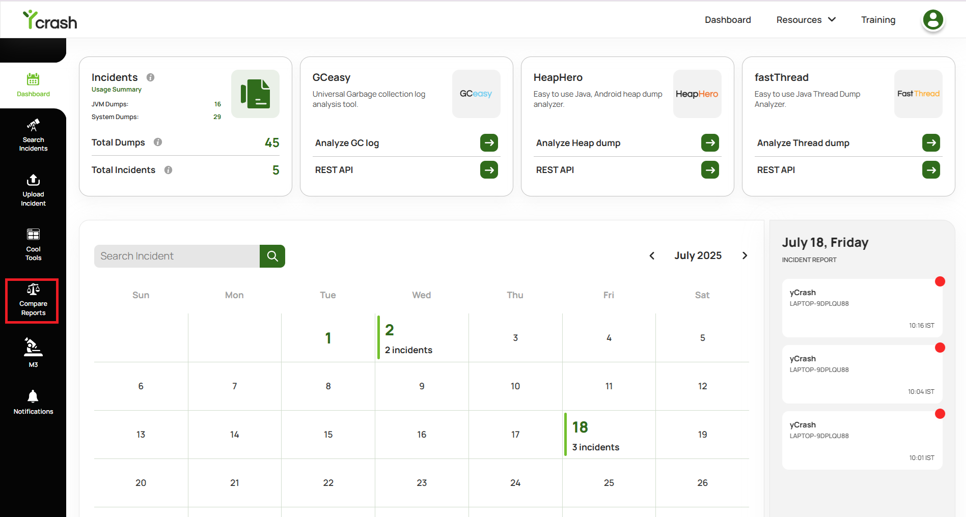Open Upload Incident from sidebar
Image resolution: width=966 pixels, height=517 pixels.
[x=33, y=190]
